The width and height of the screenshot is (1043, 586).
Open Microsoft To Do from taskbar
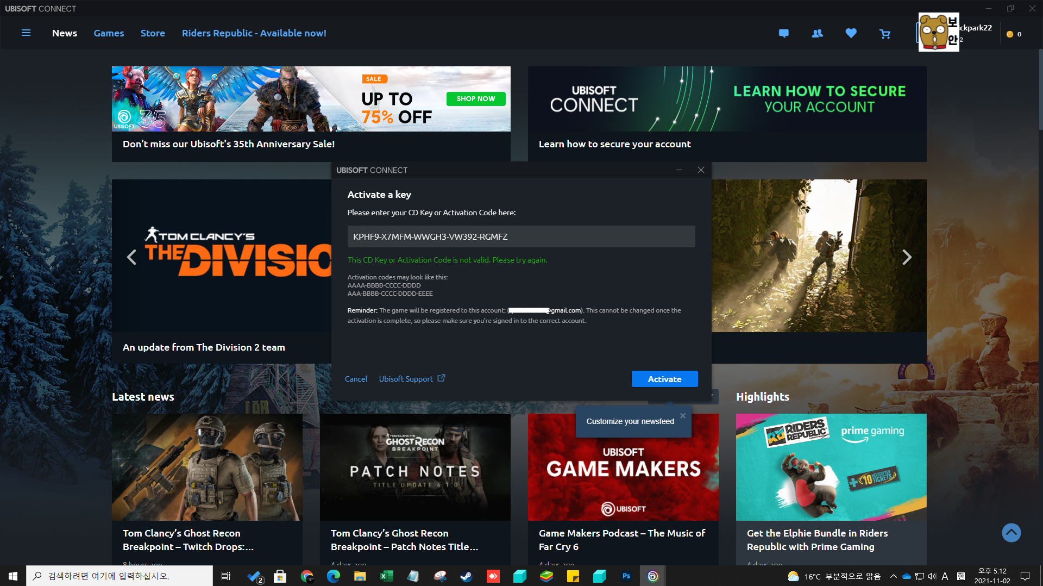[x=254, y=576]
